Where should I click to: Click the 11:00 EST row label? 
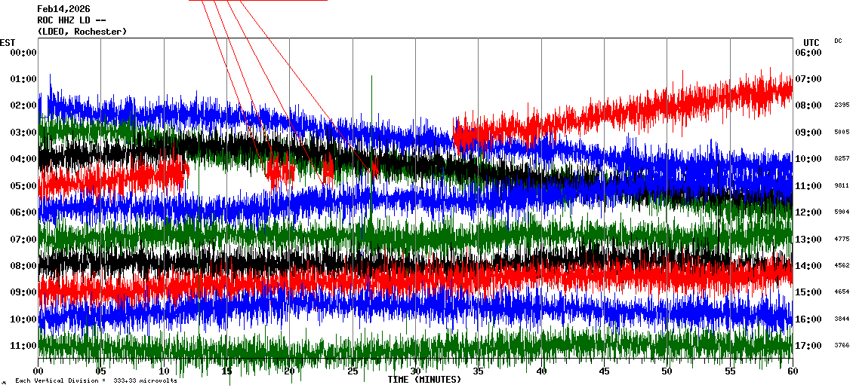(x=23, y=346)
